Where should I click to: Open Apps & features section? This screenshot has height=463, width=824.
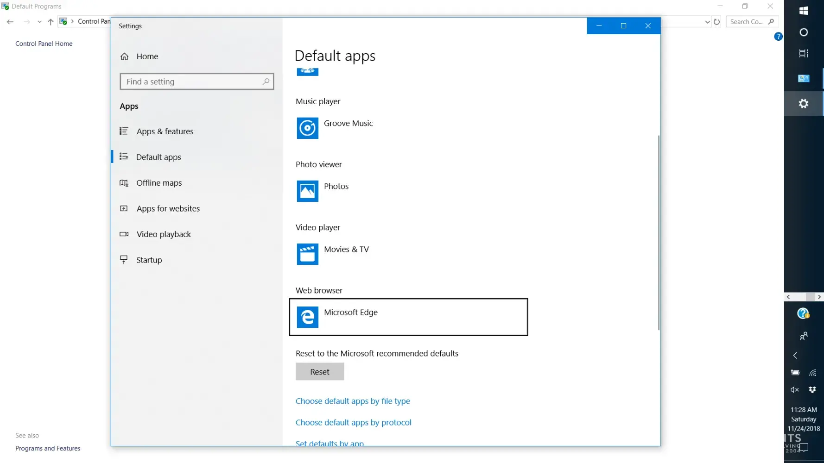coord(165,131)
